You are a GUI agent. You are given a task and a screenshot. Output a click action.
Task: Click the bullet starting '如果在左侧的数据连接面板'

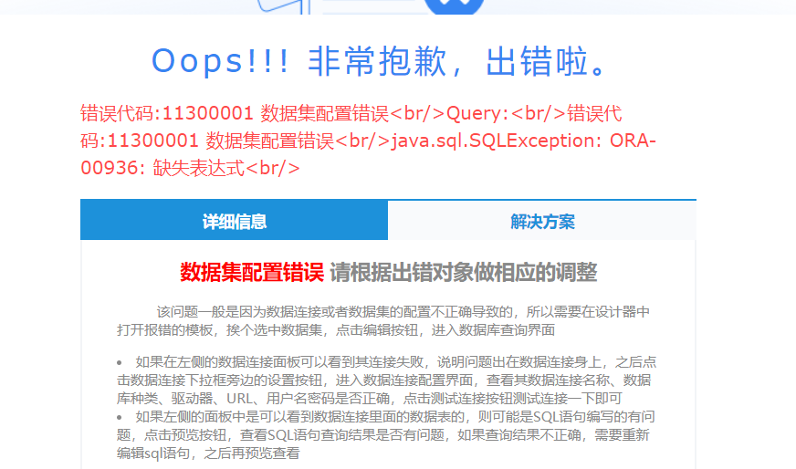pyautogui.click(x=386, y=380)
